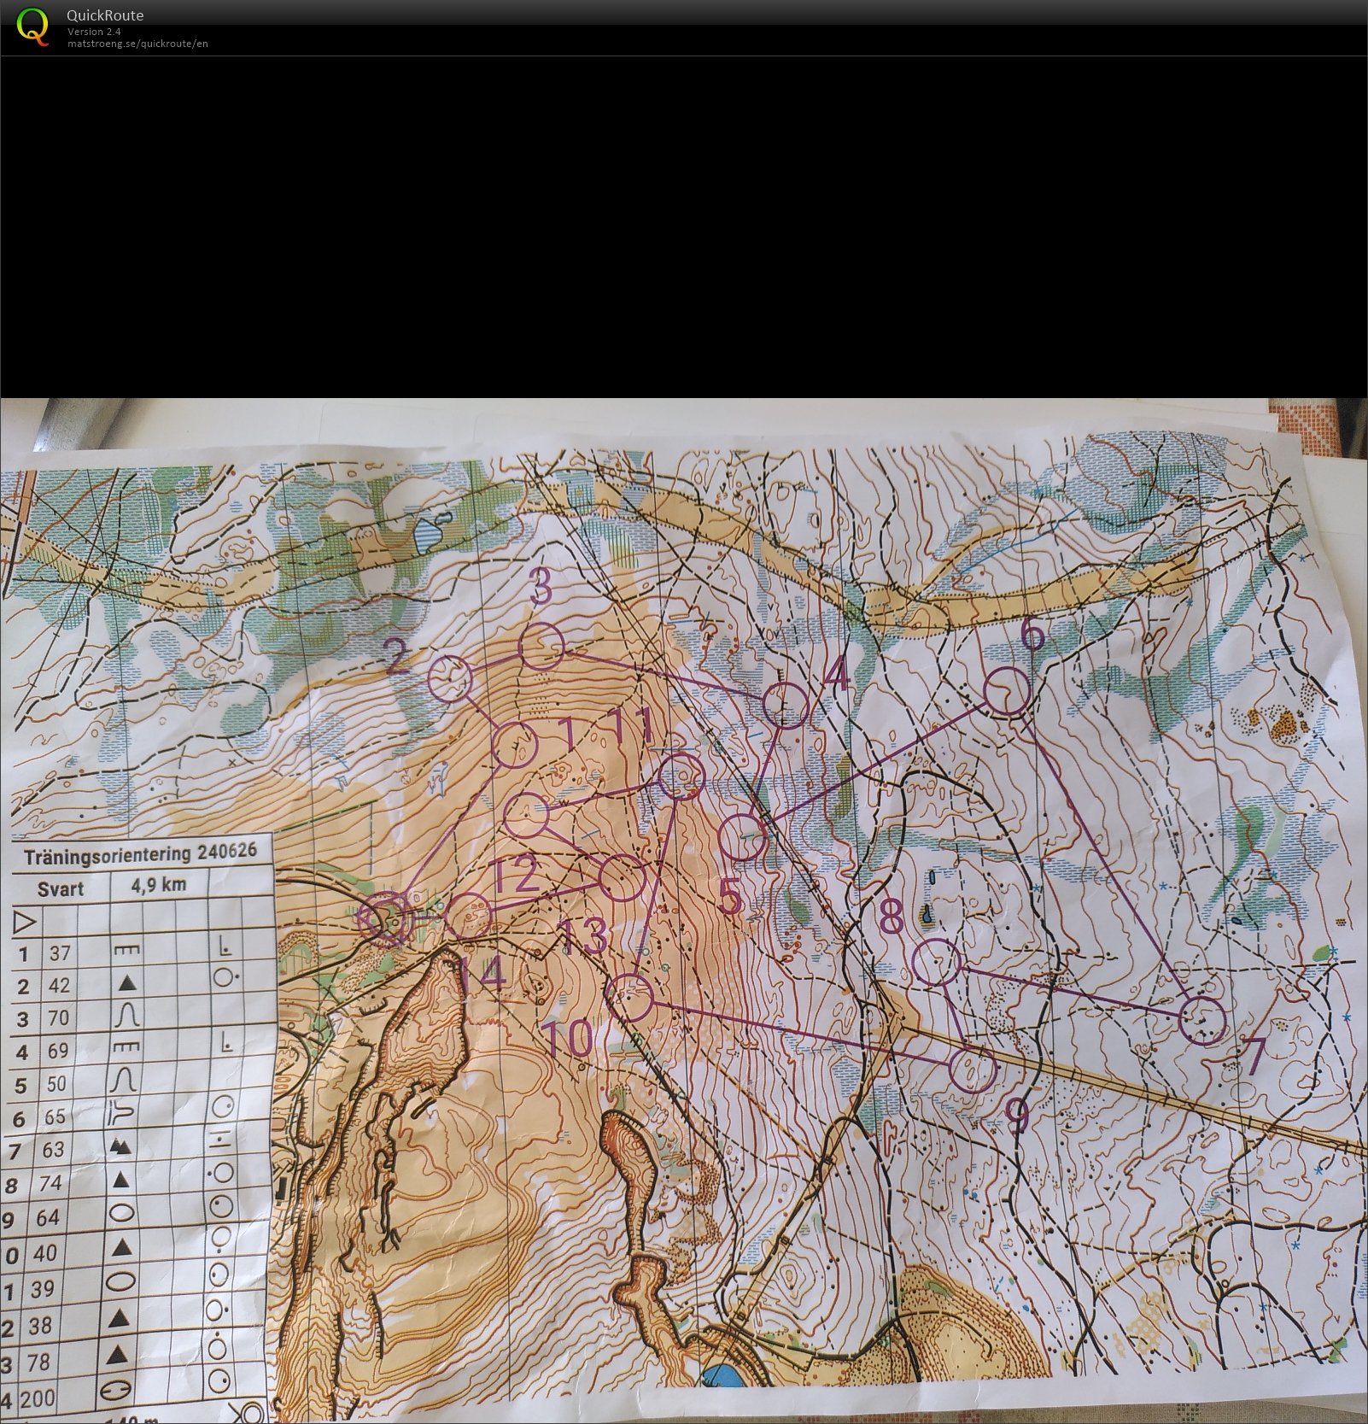Click the QuickRoute title text
The image size is (1368, 1424).
(x=105, y=15)
